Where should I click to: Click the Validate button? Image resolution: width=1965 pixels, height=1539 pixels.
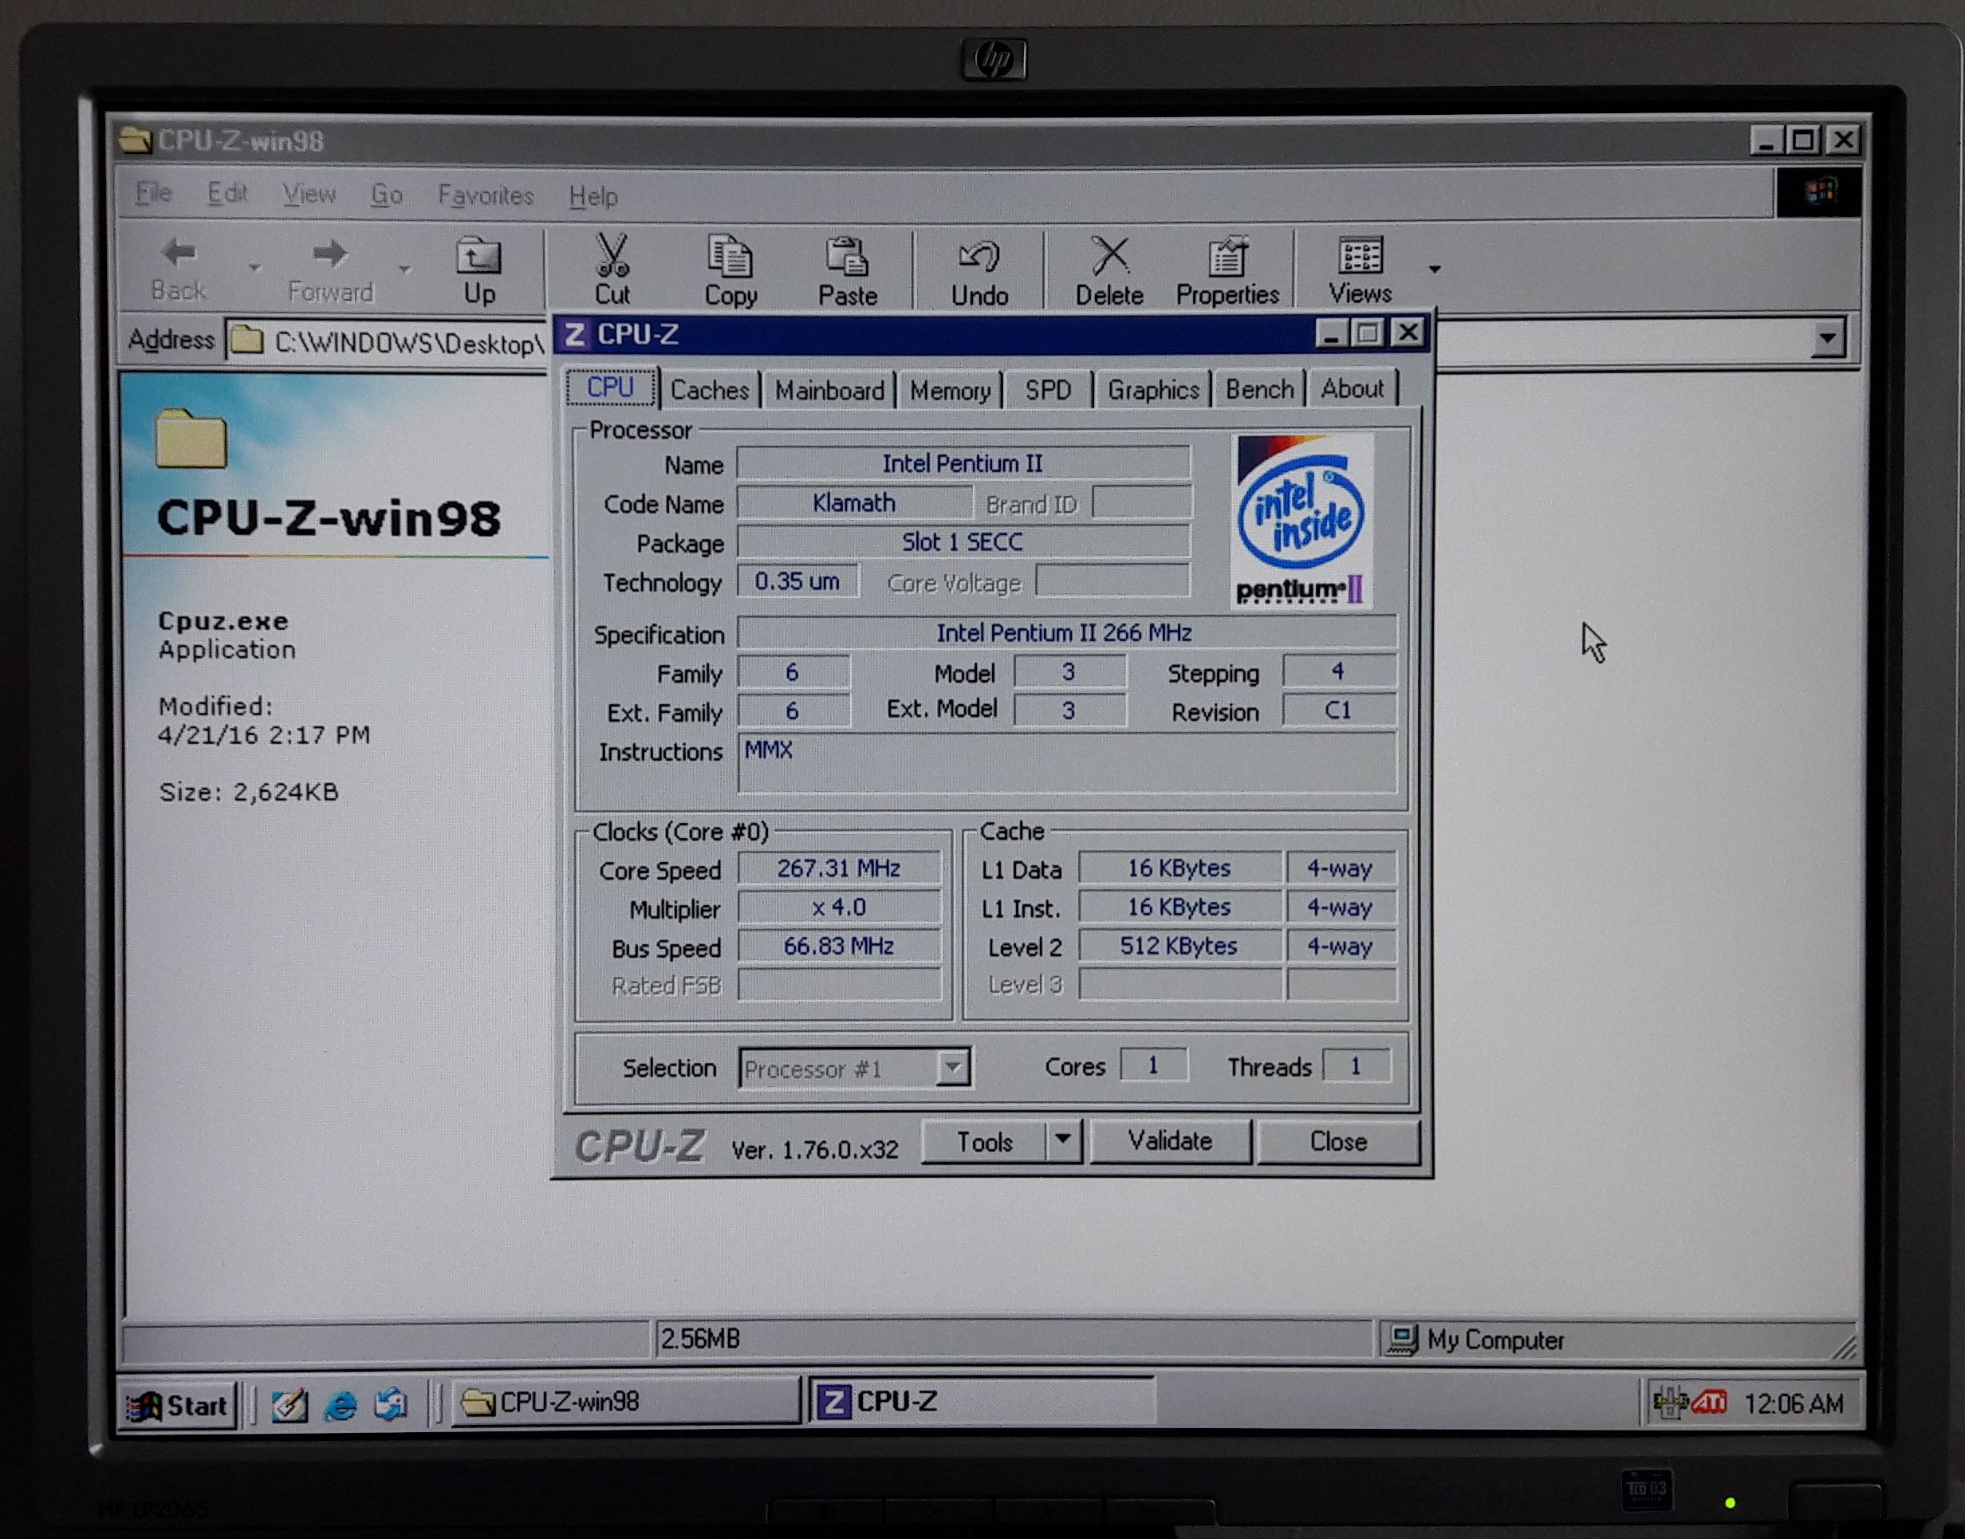1171,1141
